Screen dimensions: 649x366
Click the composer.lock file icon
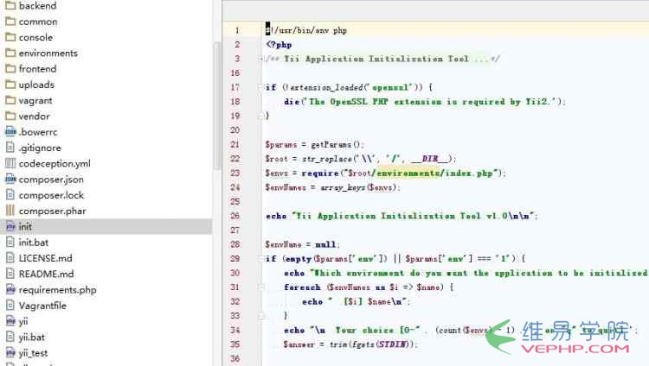[10, 195]
